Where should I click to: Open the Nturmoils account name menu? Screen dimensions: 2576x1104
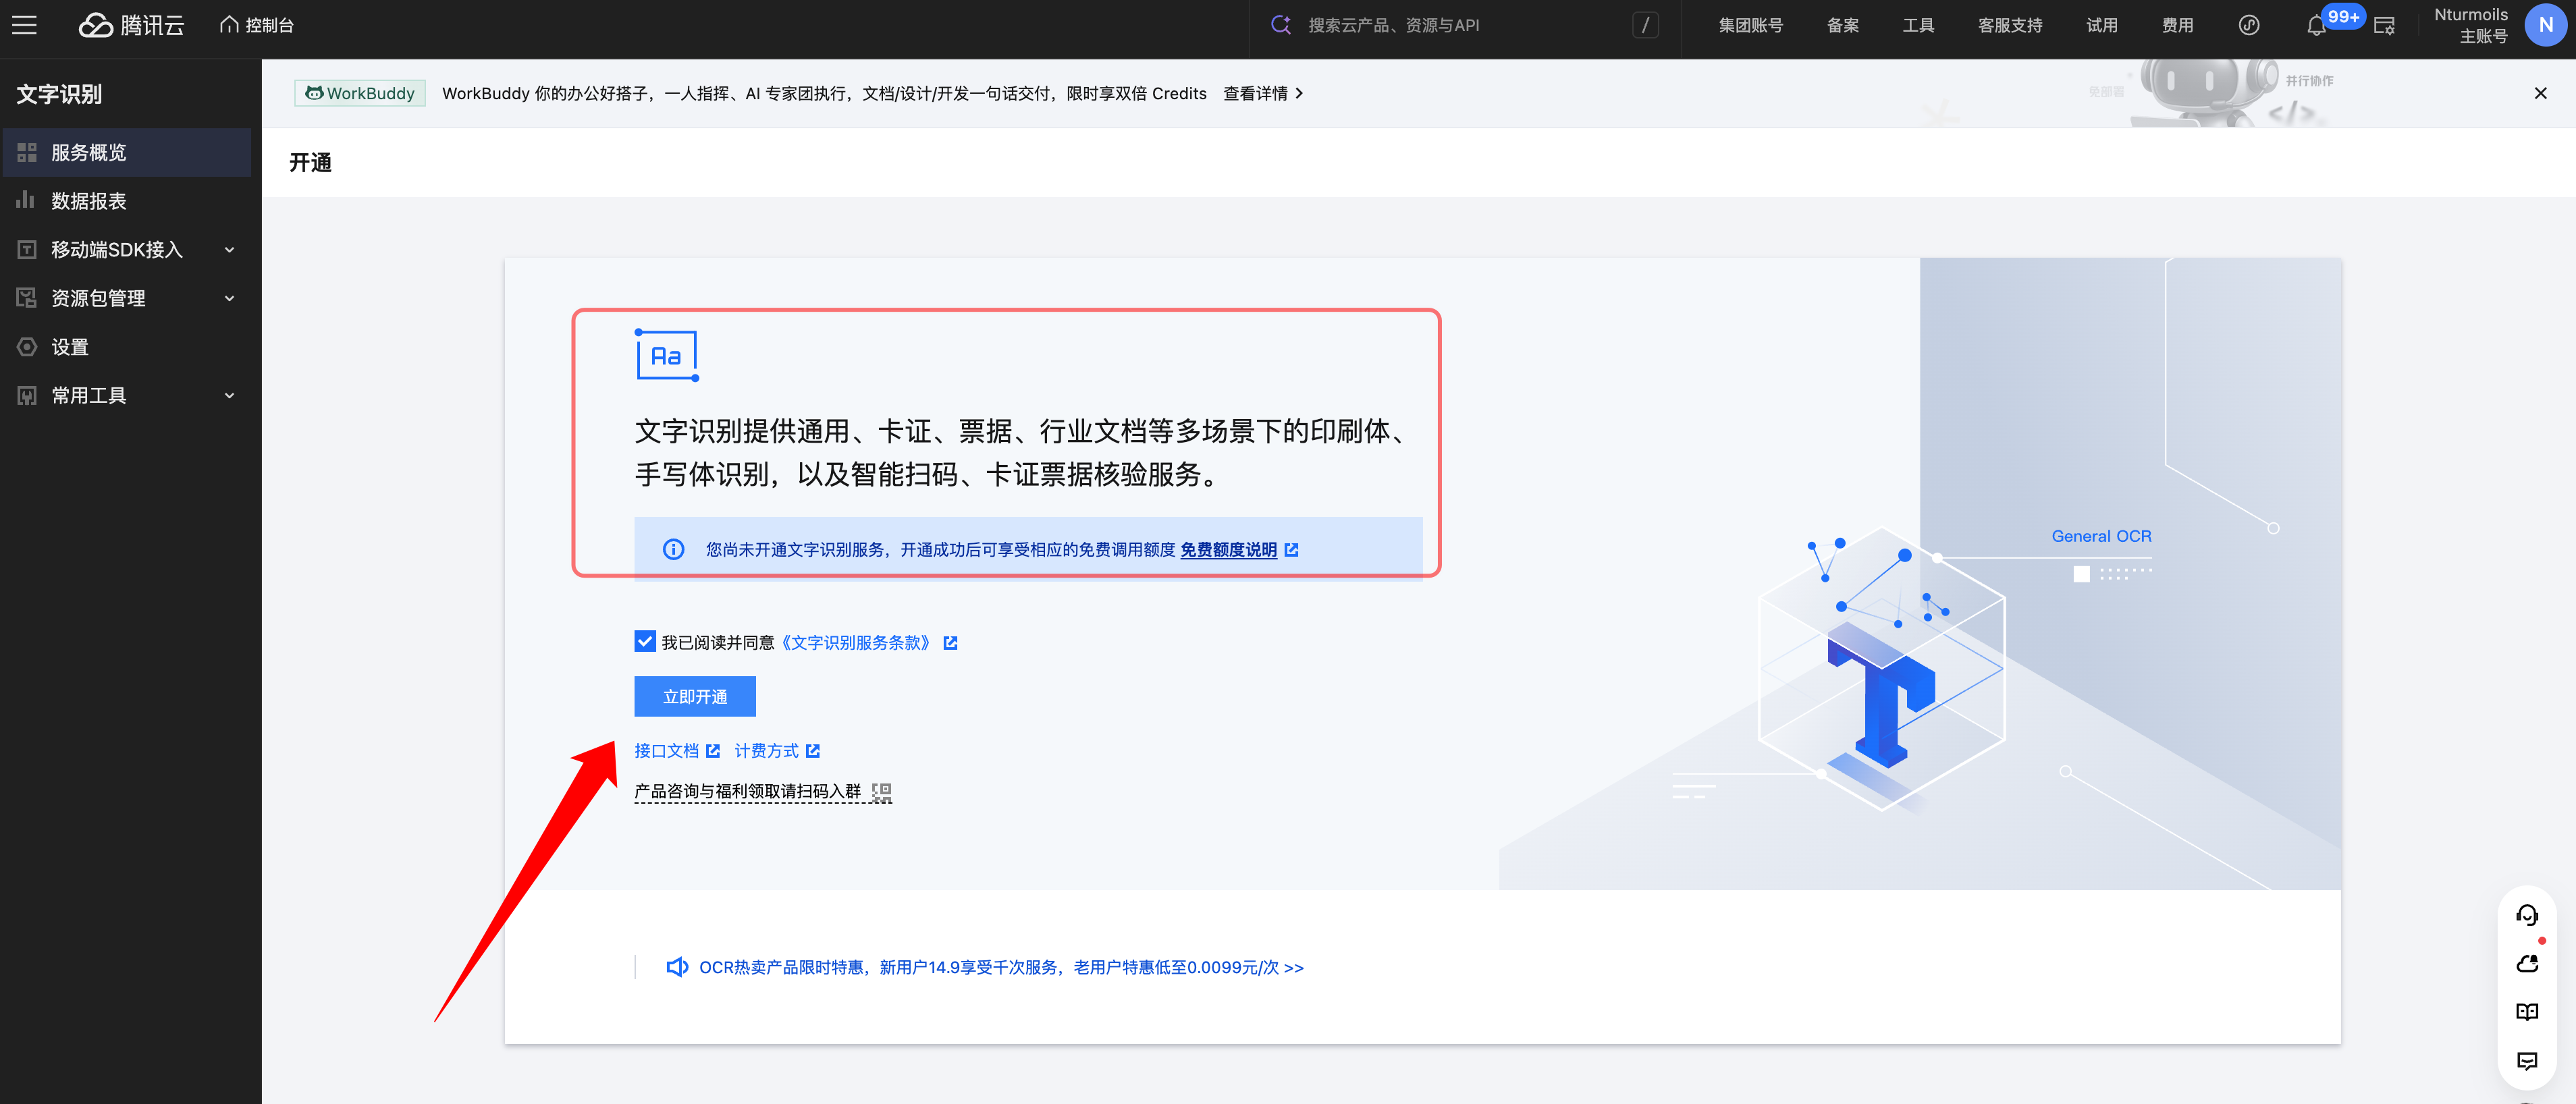point(2470,25)
